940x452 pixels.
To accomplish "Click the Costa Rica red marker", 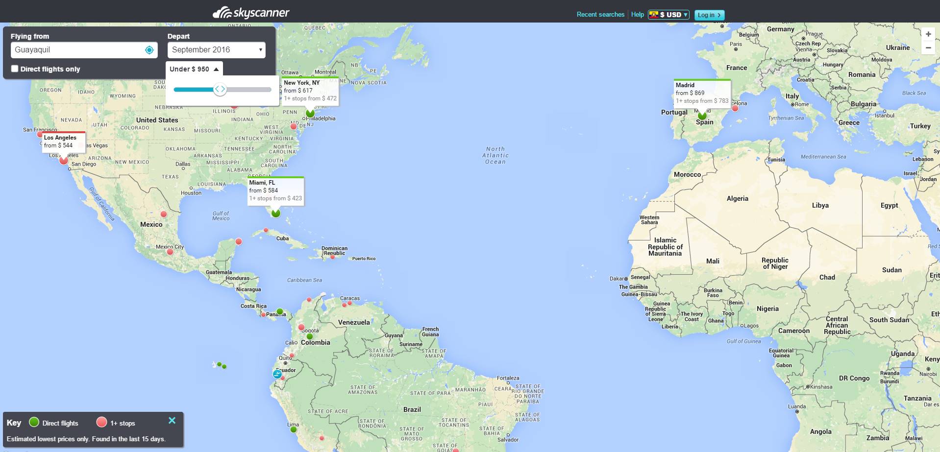I will pyautogui.click(x=263, y=314).
